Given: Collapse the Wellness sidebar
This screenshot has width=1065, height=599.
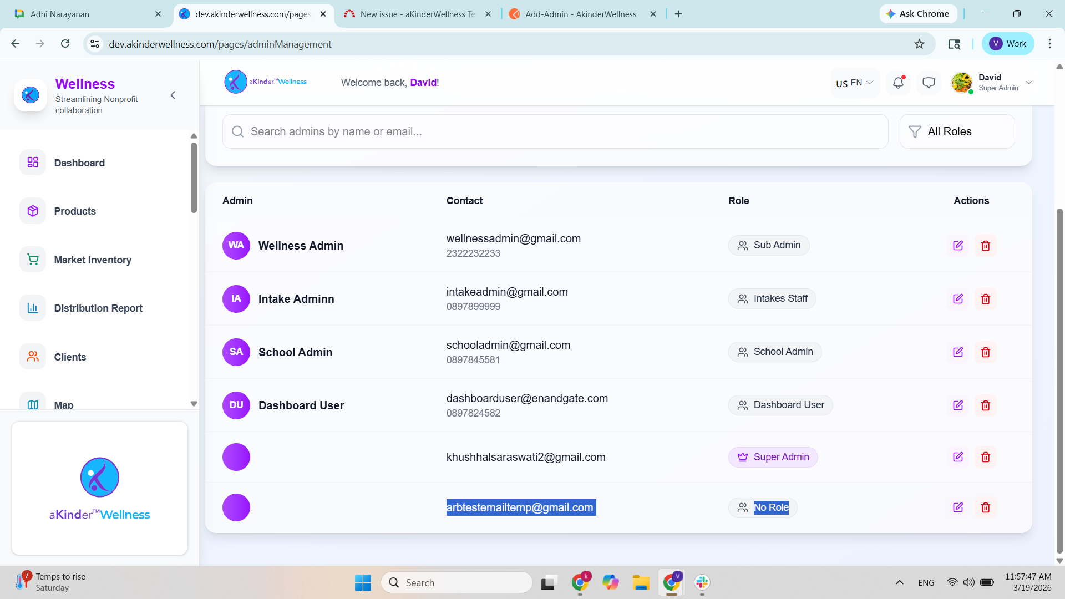Looking at the screenshot, I should point(173,95).
